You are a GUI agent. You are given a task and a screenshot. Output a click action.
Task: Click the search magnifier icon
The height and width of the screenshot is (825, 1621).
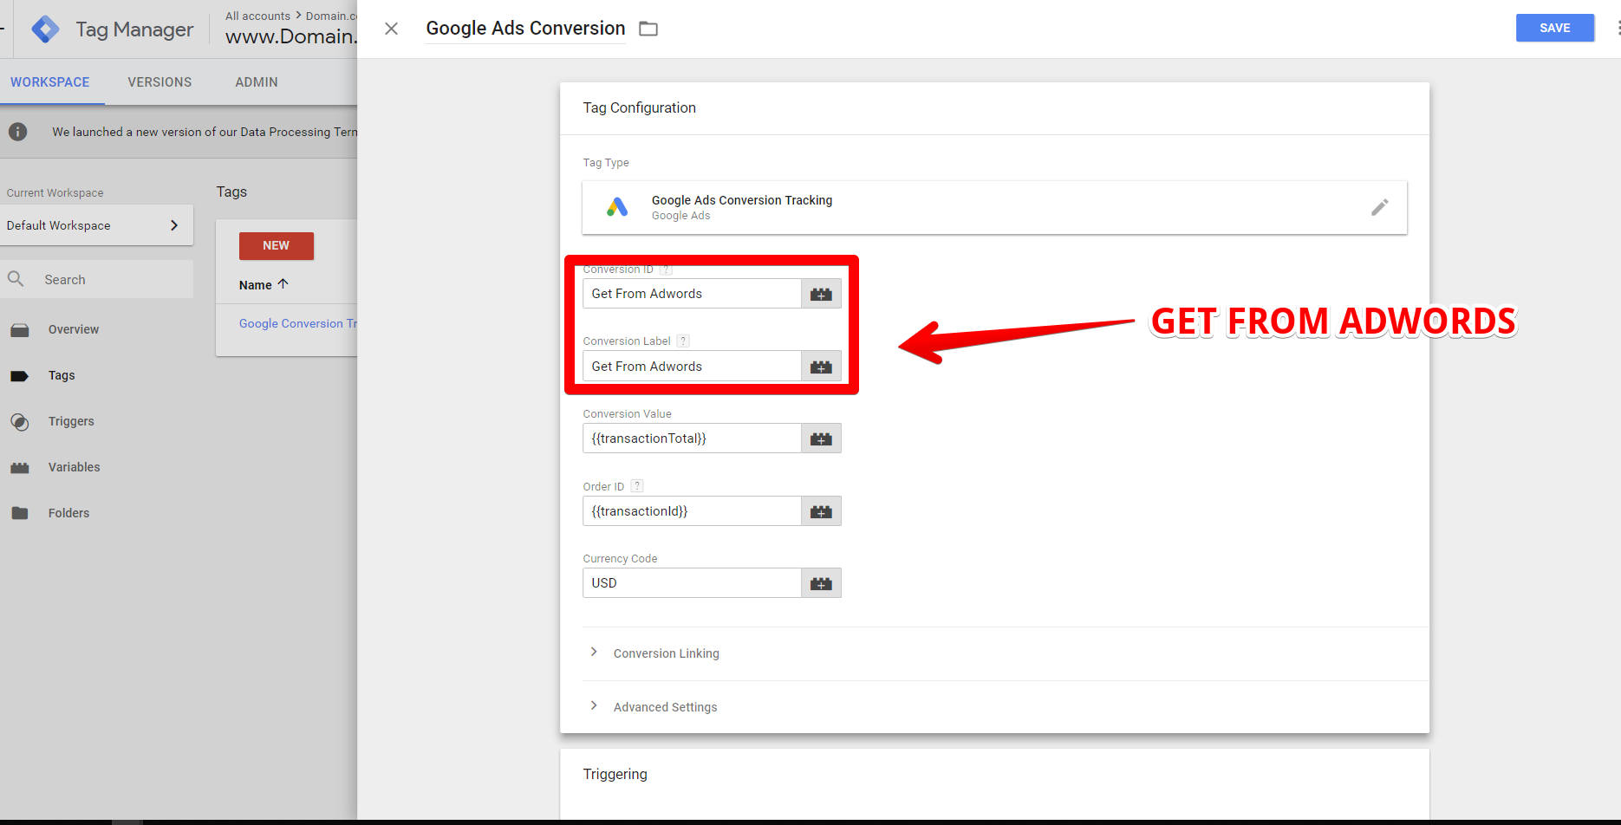pos(16,279)
